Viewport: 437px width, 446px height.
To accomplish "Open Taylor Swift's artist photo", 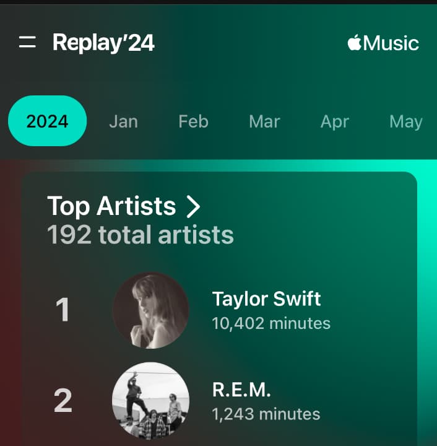I will tap(151, 310).
